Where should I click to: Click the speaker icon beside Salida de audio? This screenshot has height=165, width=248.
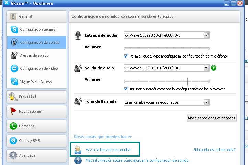[78, 68]
